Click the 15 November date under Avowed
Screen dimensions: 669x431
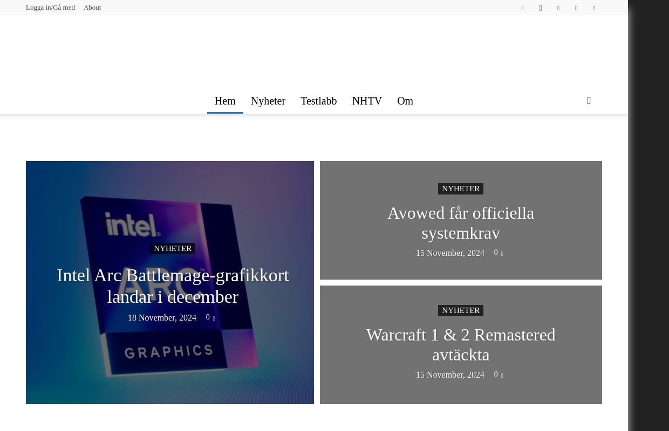click(x=450, y=253)
